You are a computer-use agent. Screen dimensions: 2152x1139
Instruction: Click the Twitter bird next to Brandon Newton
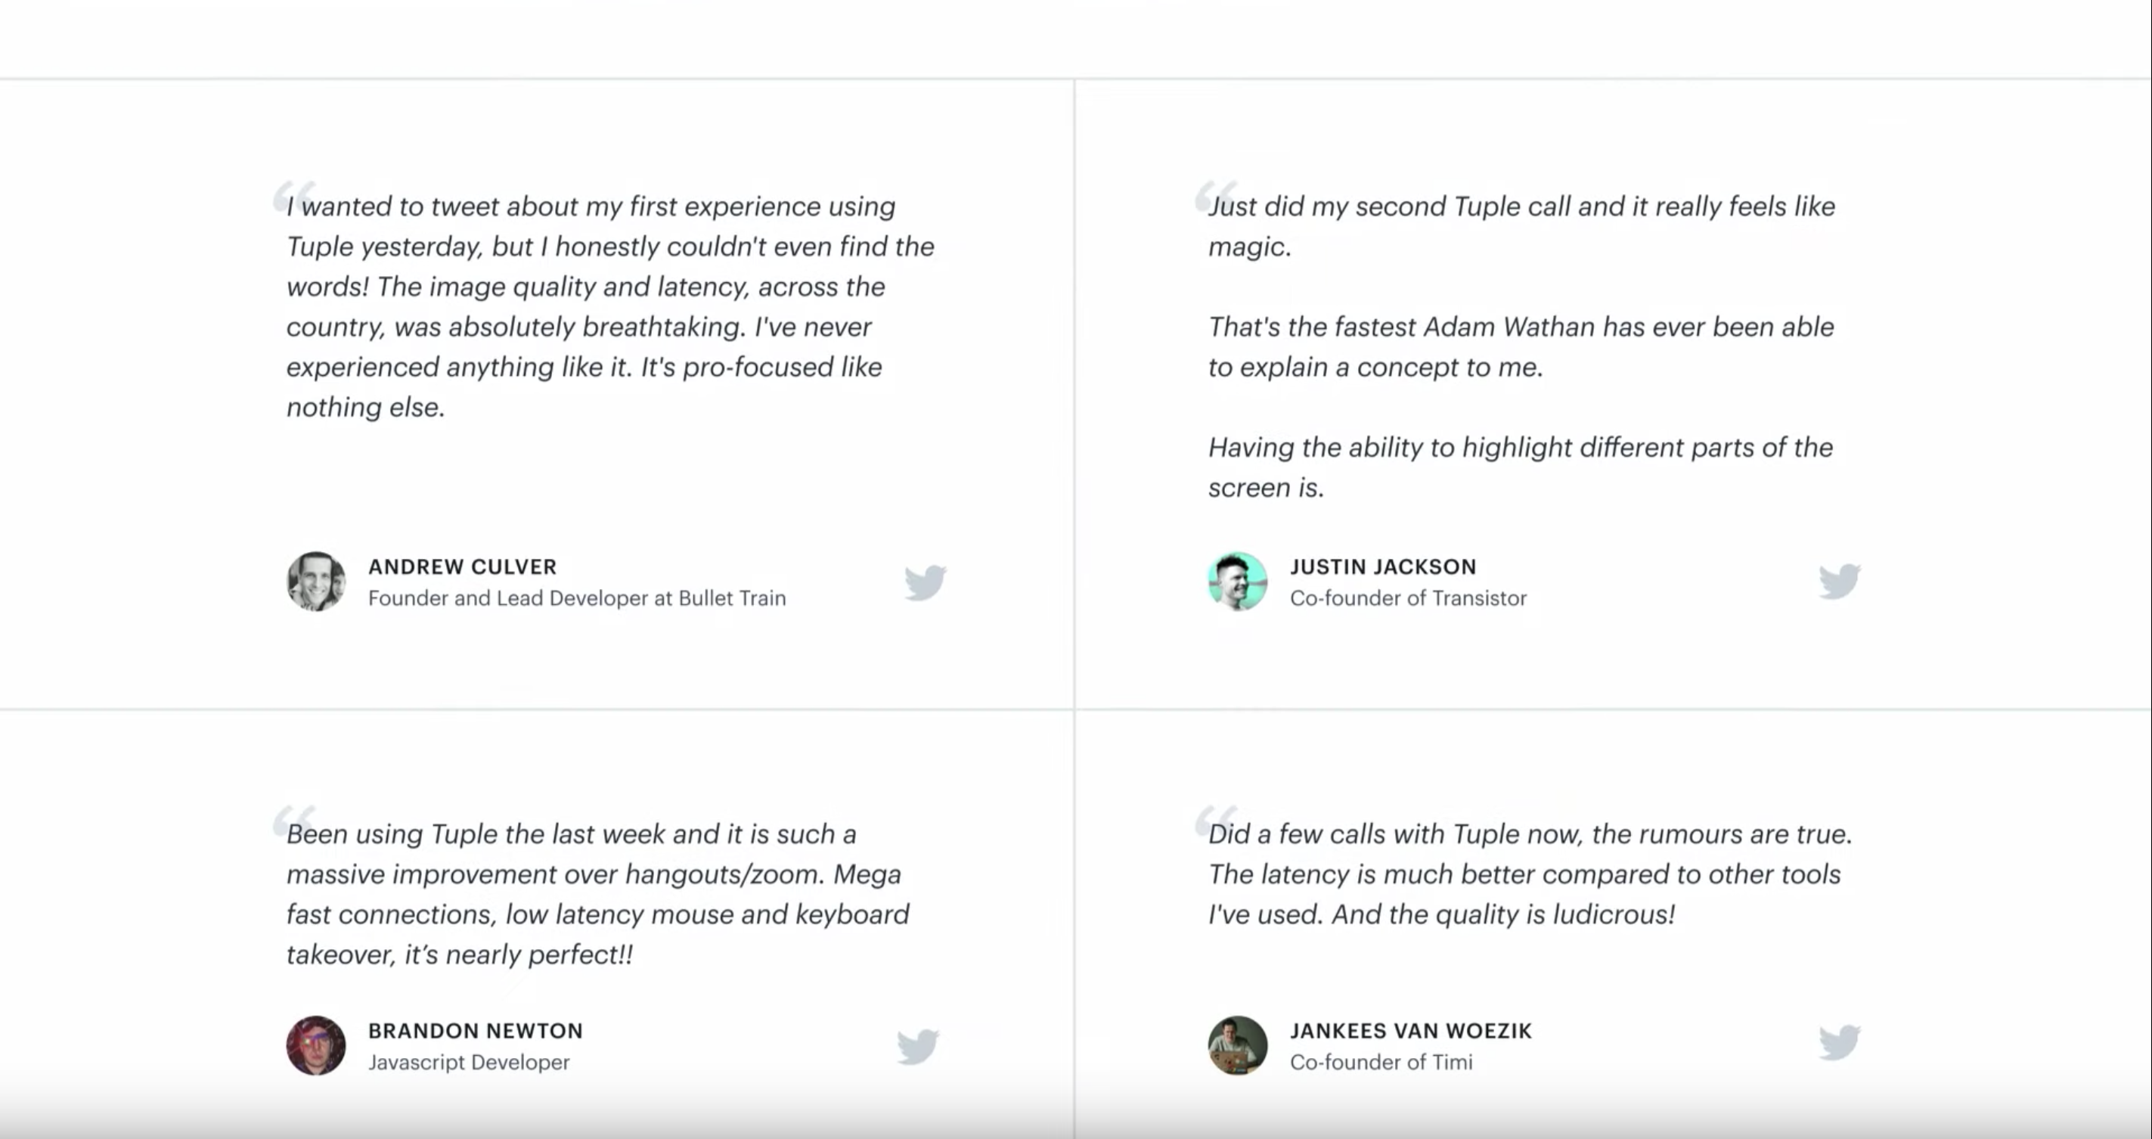coord(918,1046)
